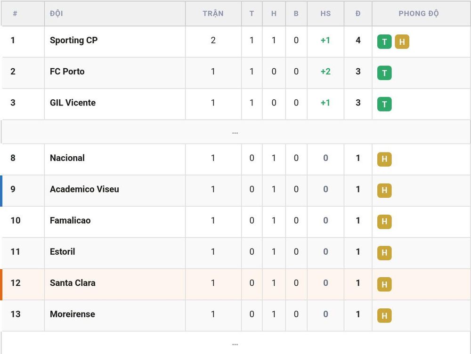The height and width of the screenshot is (354, 471).
Task: Click Academico Viseu's H form badge
Action: pyautogui.click(x=384, y=190)
